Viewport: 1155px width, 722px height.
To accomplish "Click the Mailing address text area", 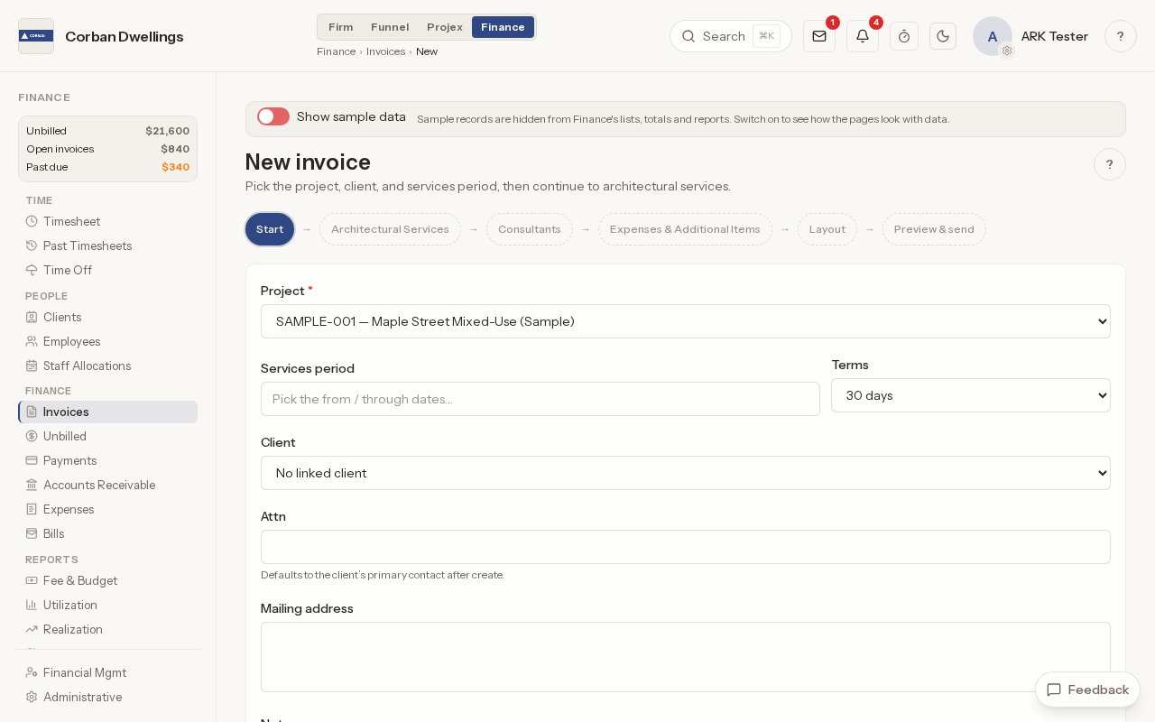I will 686,657.
